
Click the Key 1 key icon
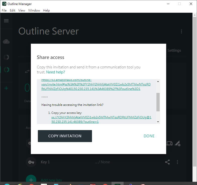click(31, 162)
